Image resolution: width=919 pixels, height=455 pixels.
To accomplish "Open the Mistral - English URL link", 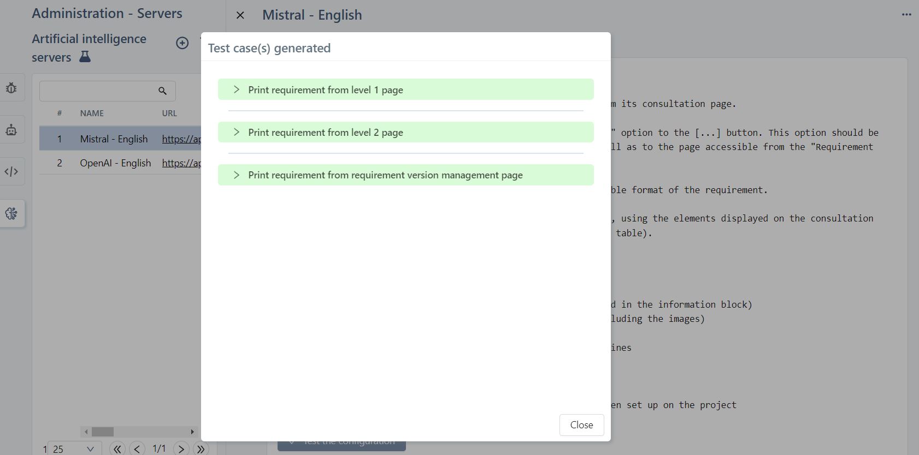I will 181,139.
